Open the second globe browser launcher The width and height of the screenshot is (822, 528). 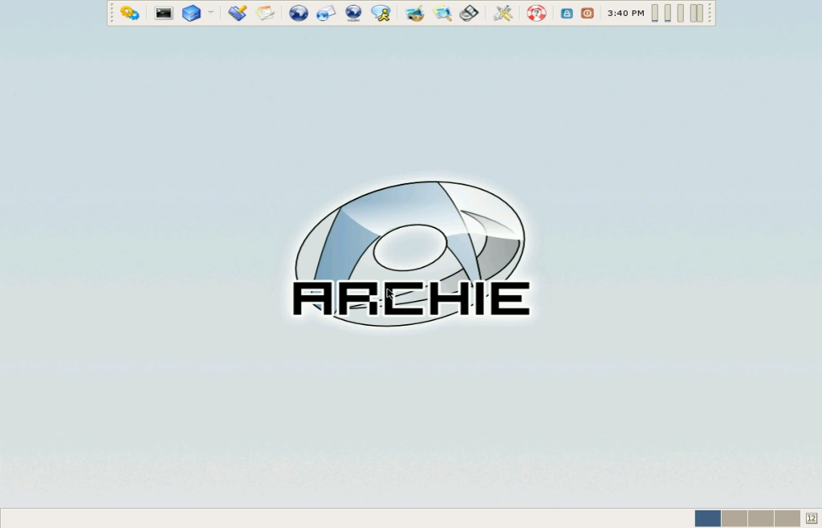pyautogui.click(x=353, y=13)
